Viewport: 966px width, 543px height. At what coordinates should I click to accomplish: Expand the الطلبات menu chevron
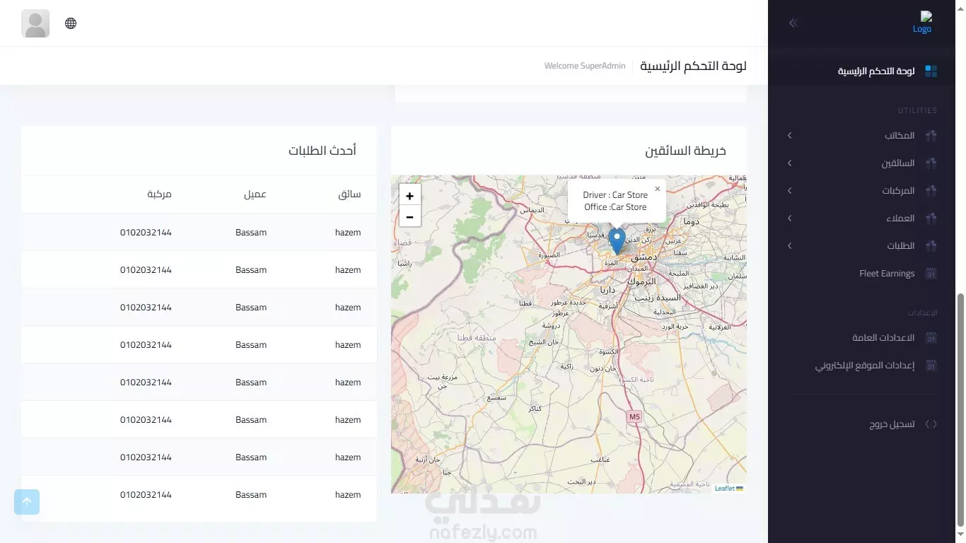pos(790,246)
